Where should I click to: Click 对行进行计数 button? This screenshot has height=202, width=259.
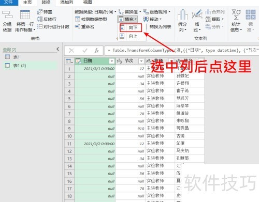[53, 26]
